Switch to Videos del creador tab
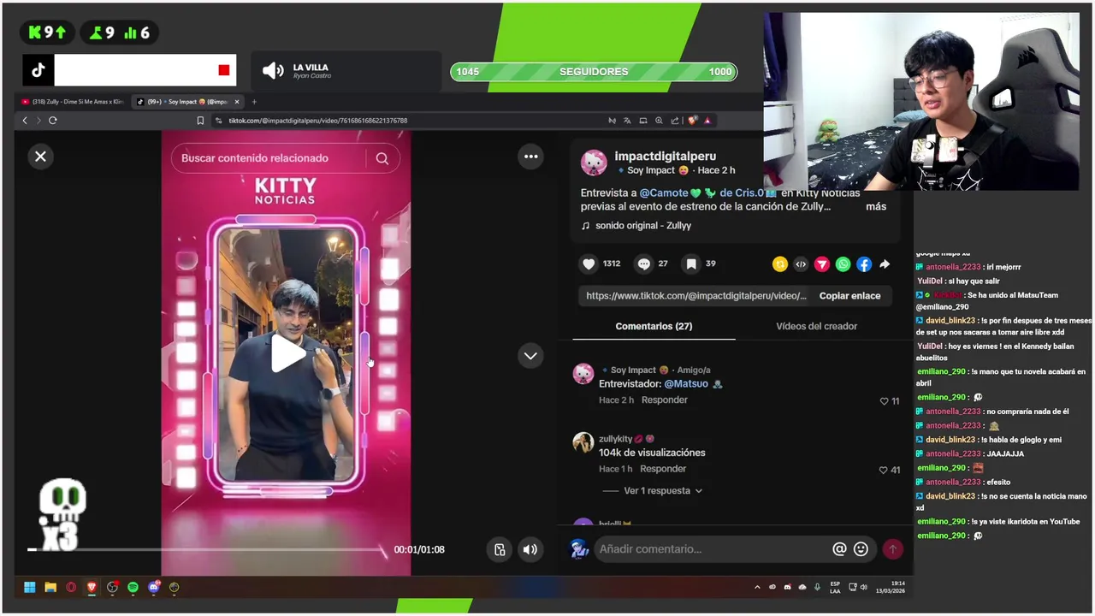The height and width of the screenshot is (616, 1095). pos(816,326)
